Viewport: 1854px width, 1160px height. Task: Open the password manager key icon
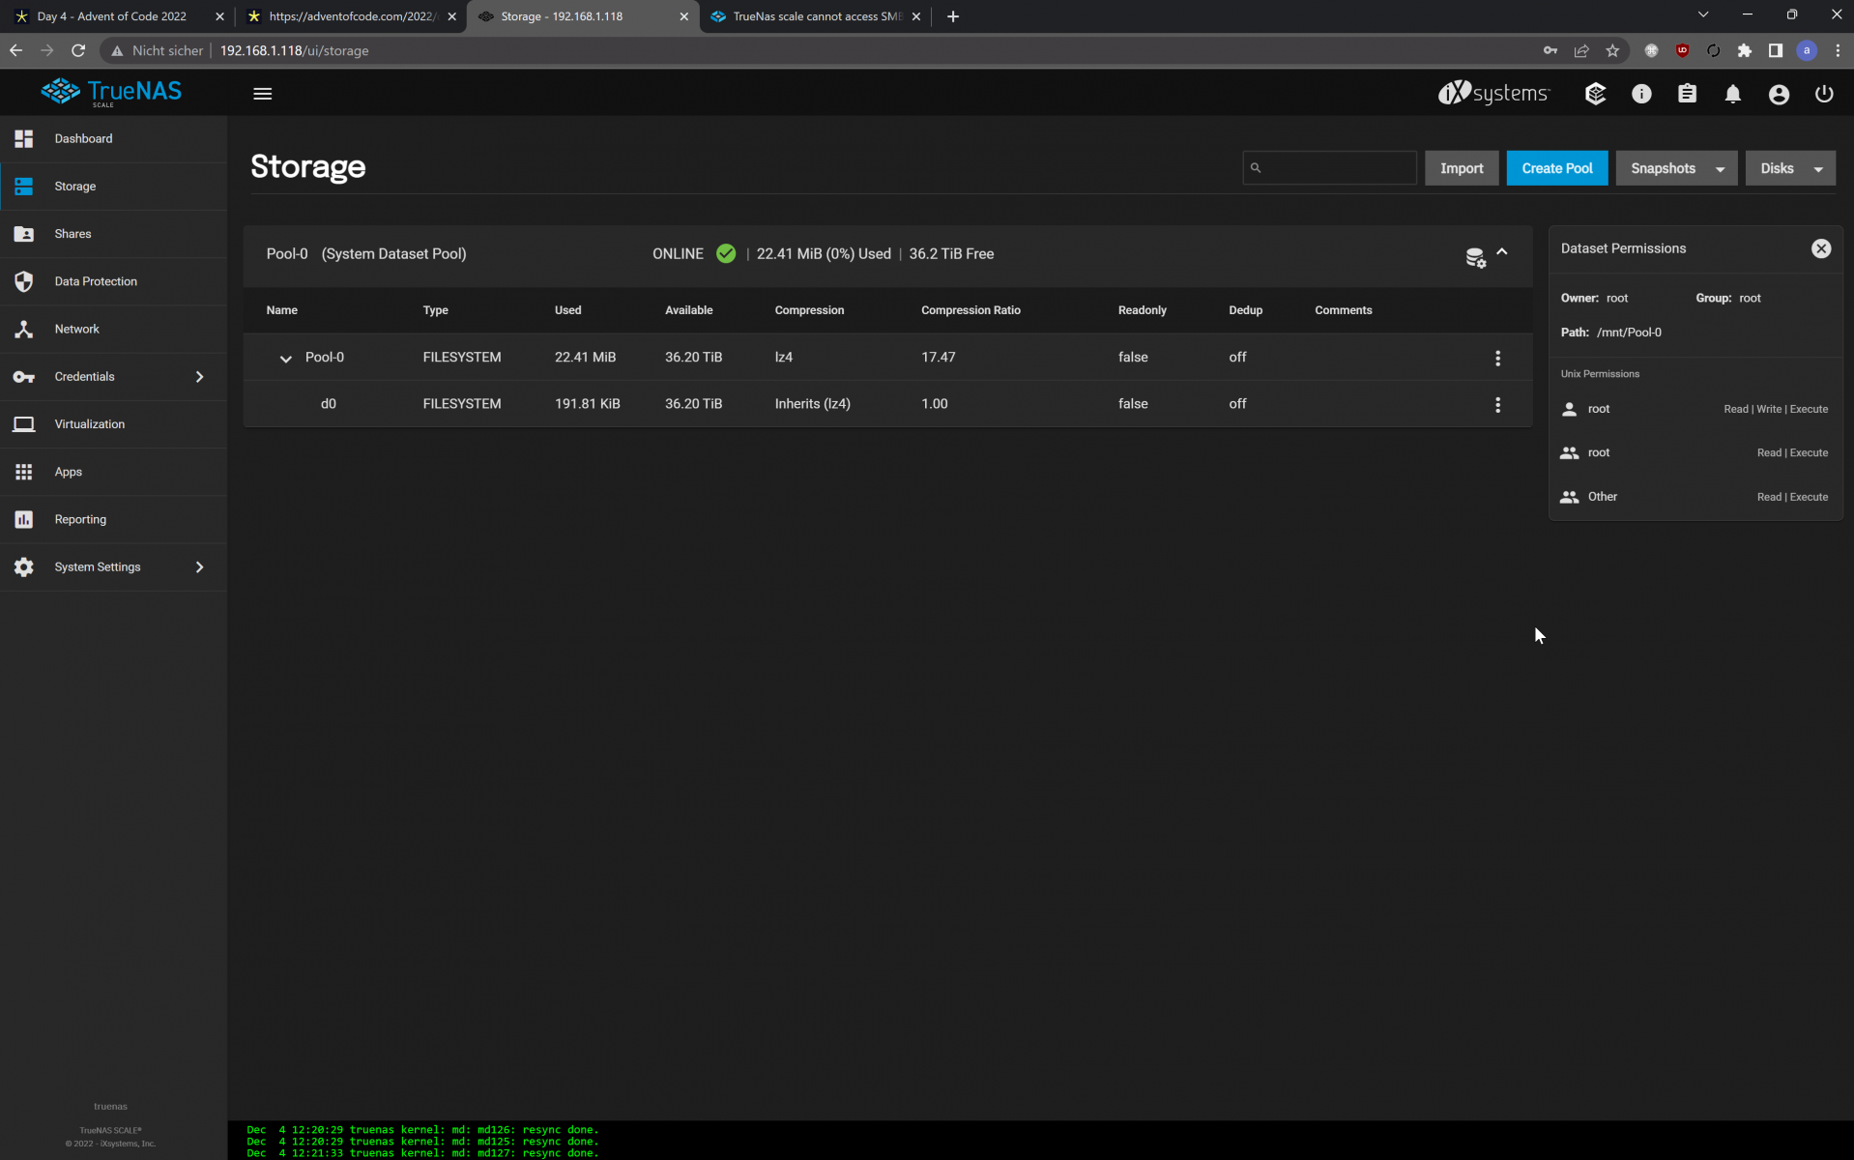1550,51
